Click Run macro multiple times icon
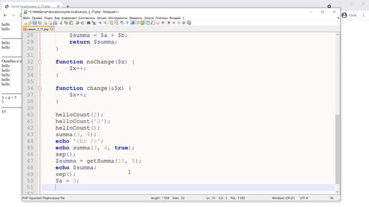 click(184, 23)
